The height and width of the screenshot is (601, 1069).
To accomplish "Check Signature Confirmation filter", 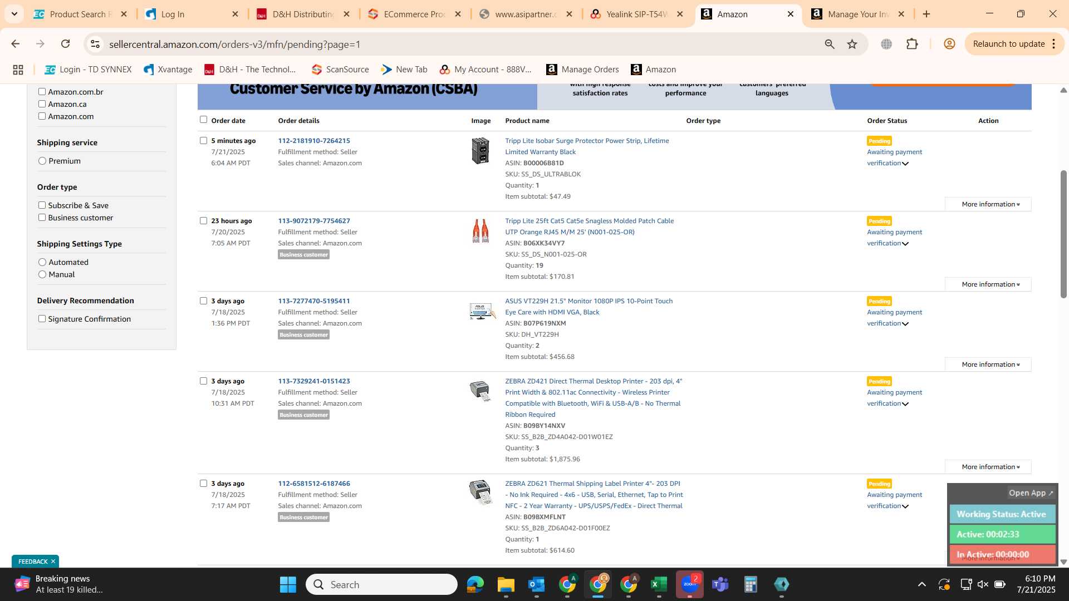I will pos(42,319).
